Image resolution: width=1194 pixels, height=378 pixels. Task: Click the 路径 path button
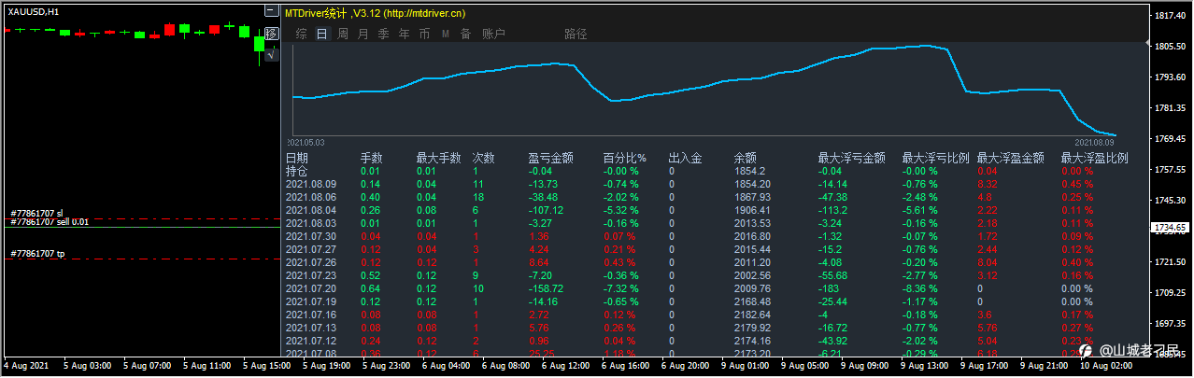[x=576, y=34]
